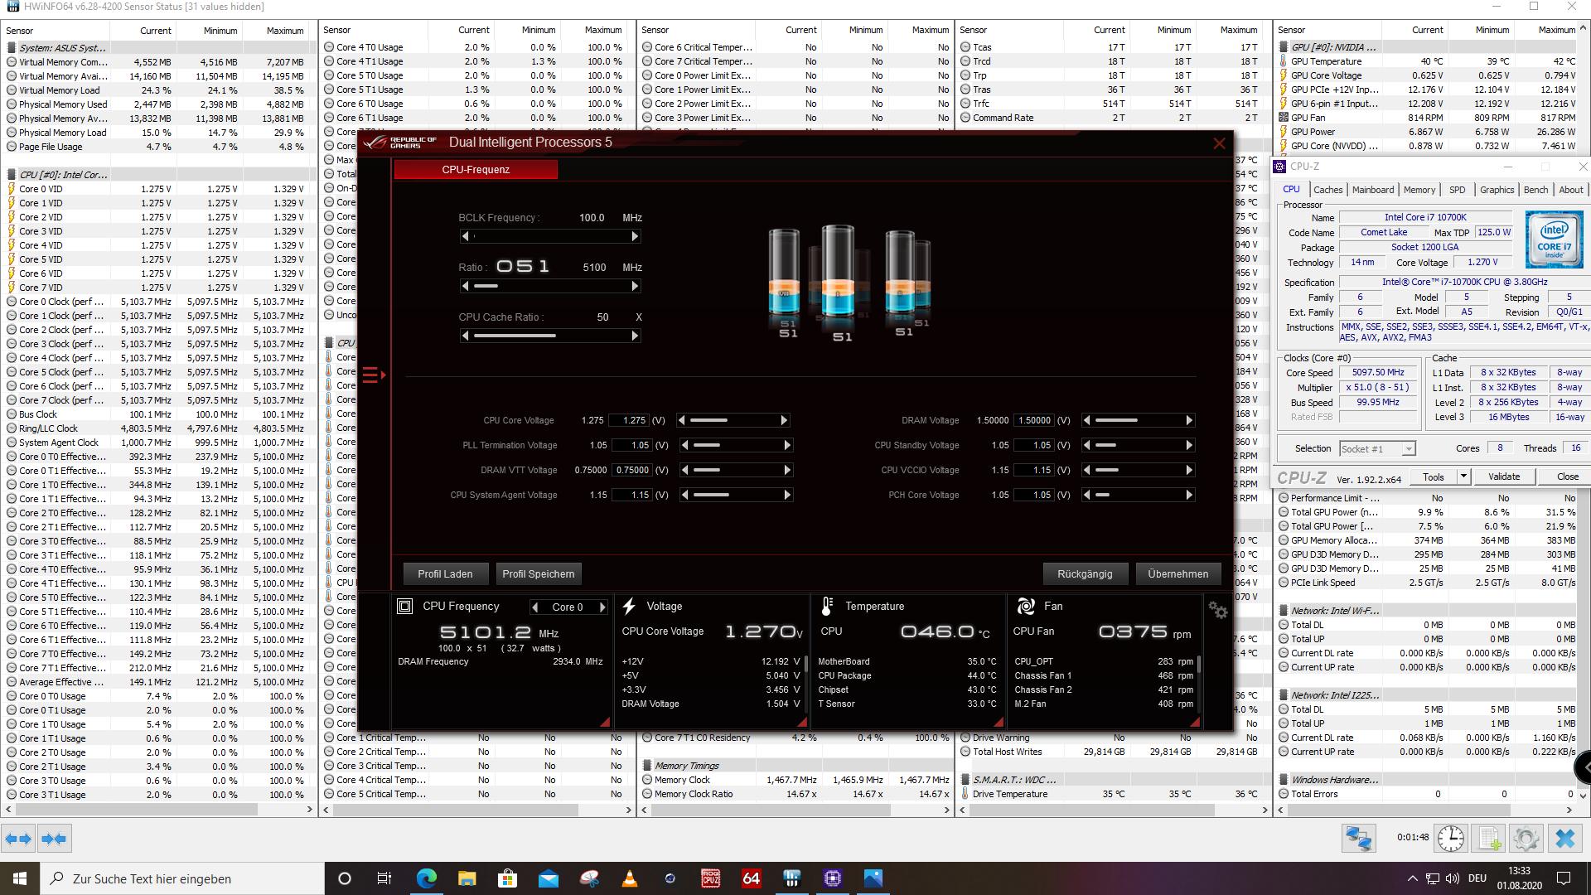Screen dimensions: 1591x895
Task: Click the Close button in CPU-Z
Action: pyautogui.click(x=1568, y=477)
